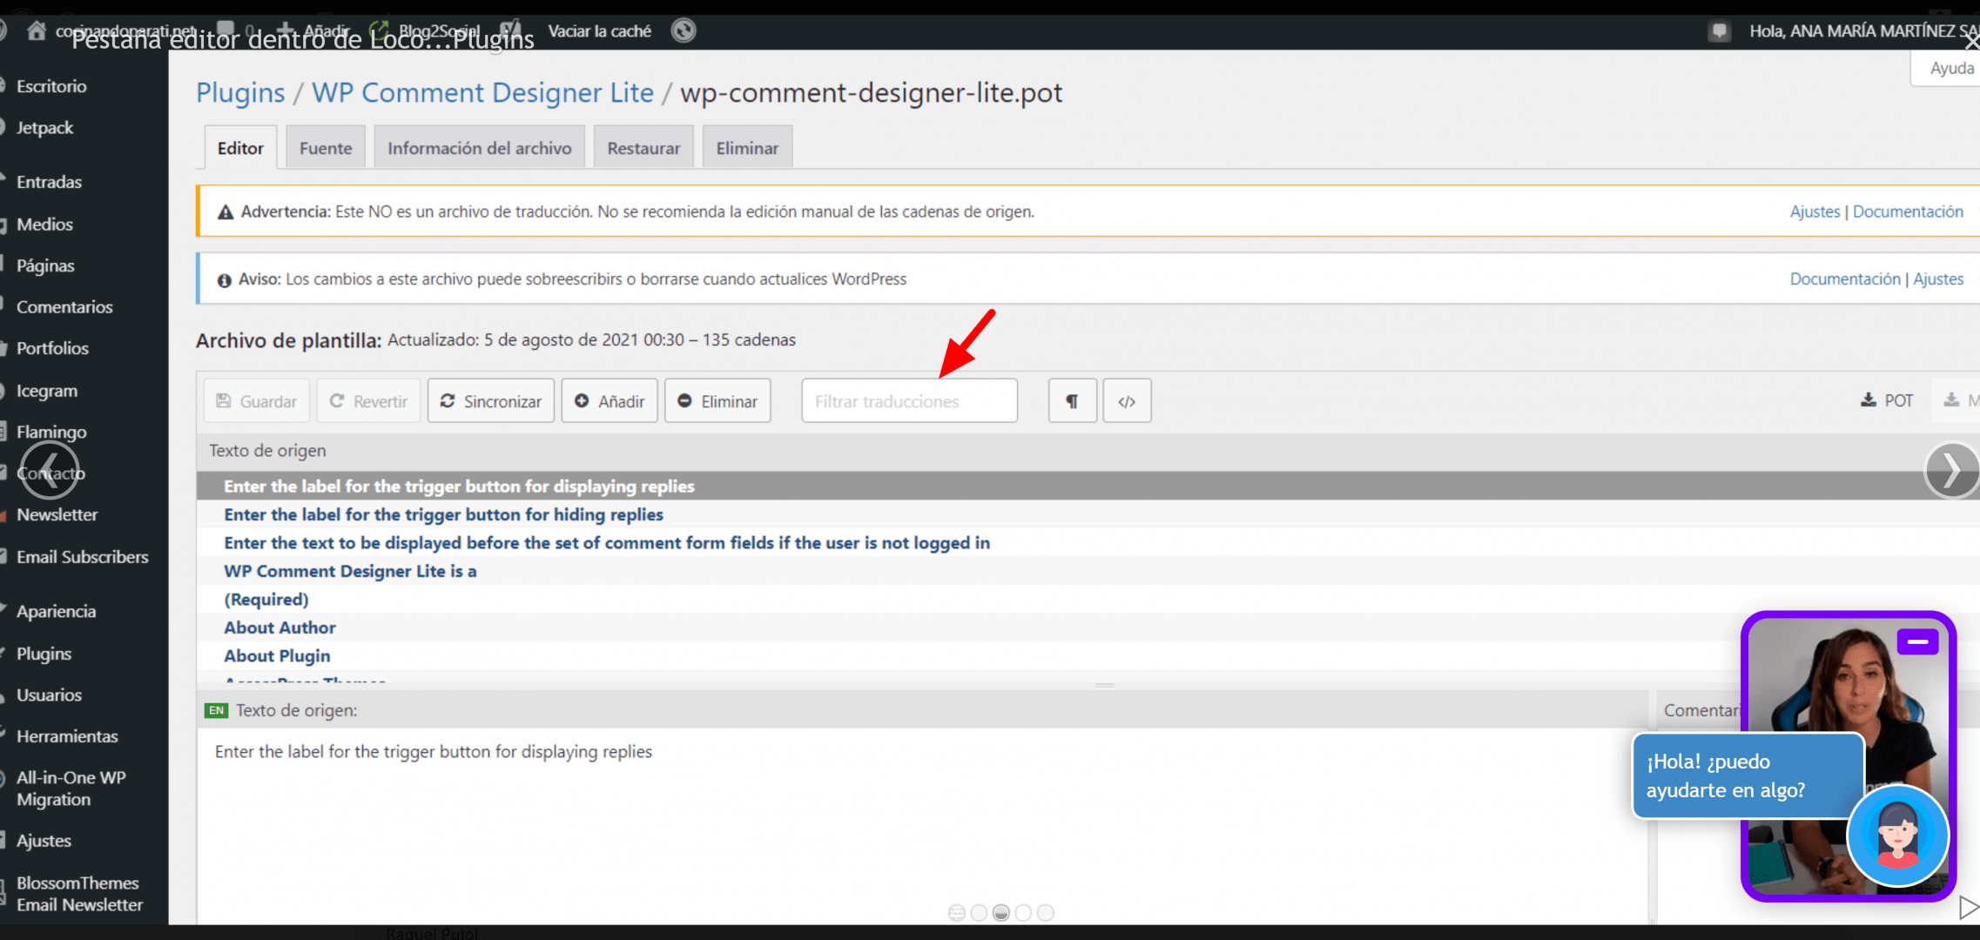Select 'trigger button for hiding replies' row

coord(1087,514)
